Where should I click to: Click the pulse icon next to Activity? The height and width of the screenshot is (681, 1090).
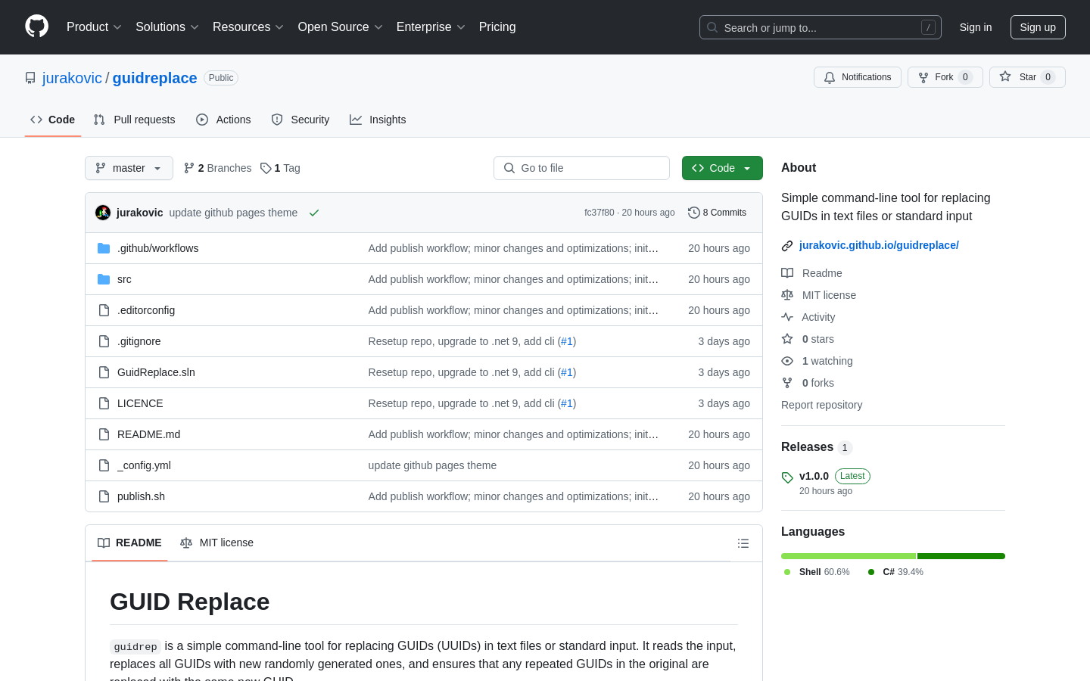[x=787, y=317]
